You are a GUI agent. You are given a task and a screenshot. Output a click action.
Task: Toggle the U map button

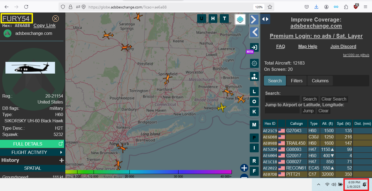pos(202,19)
